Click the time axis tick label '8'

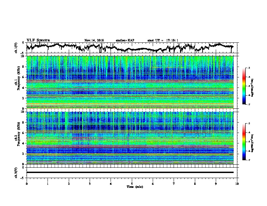[195, 184]
